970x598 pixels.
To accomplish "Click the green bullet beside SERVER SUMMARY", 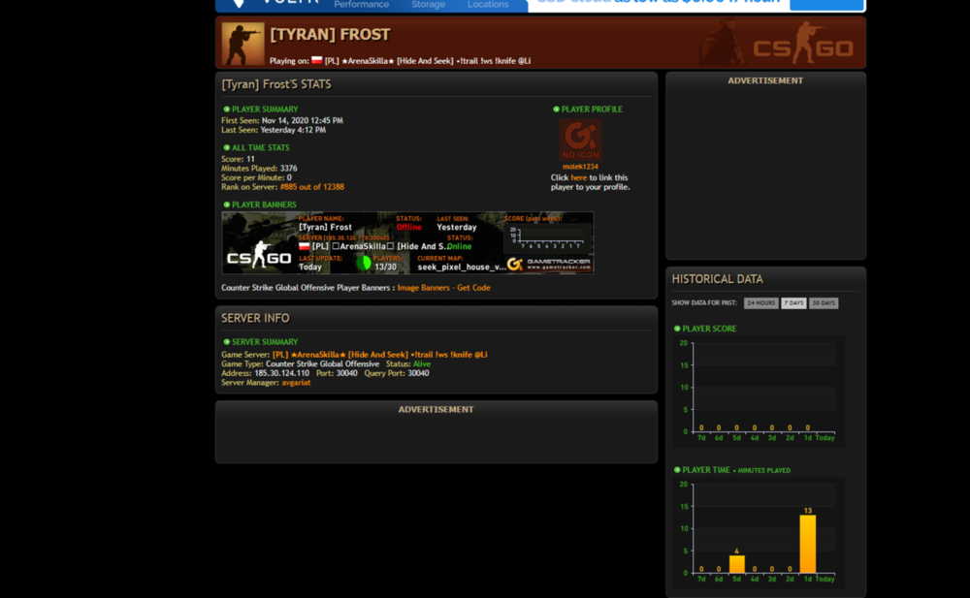I will point(226,341).
